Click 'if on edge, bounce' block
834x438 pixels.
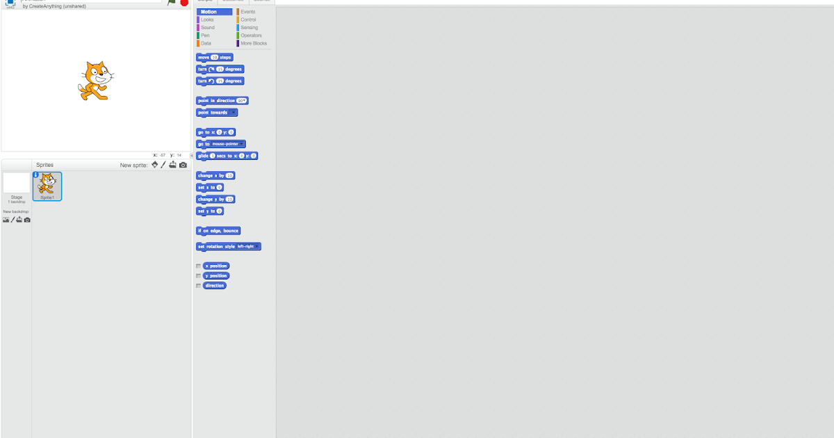point(218,231)
